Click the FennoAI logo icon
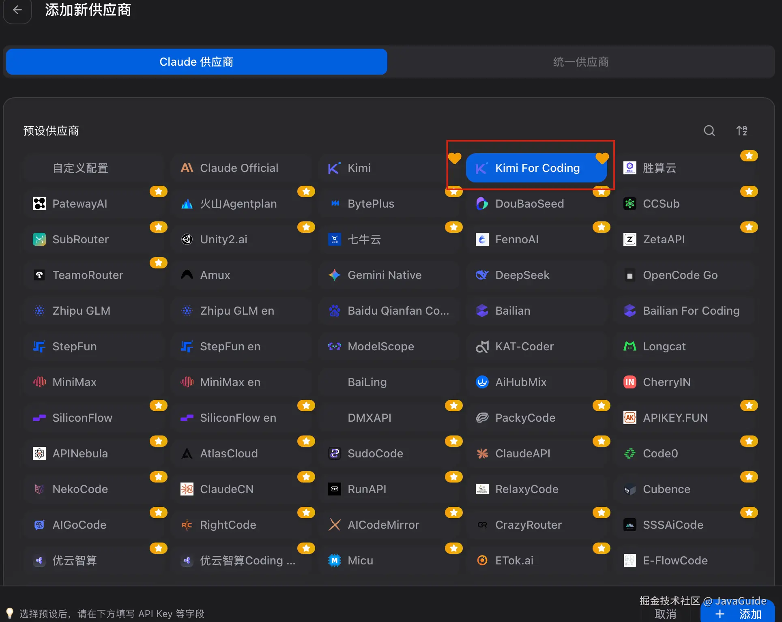Screen dimensions: 782x622 click(482, 239)
